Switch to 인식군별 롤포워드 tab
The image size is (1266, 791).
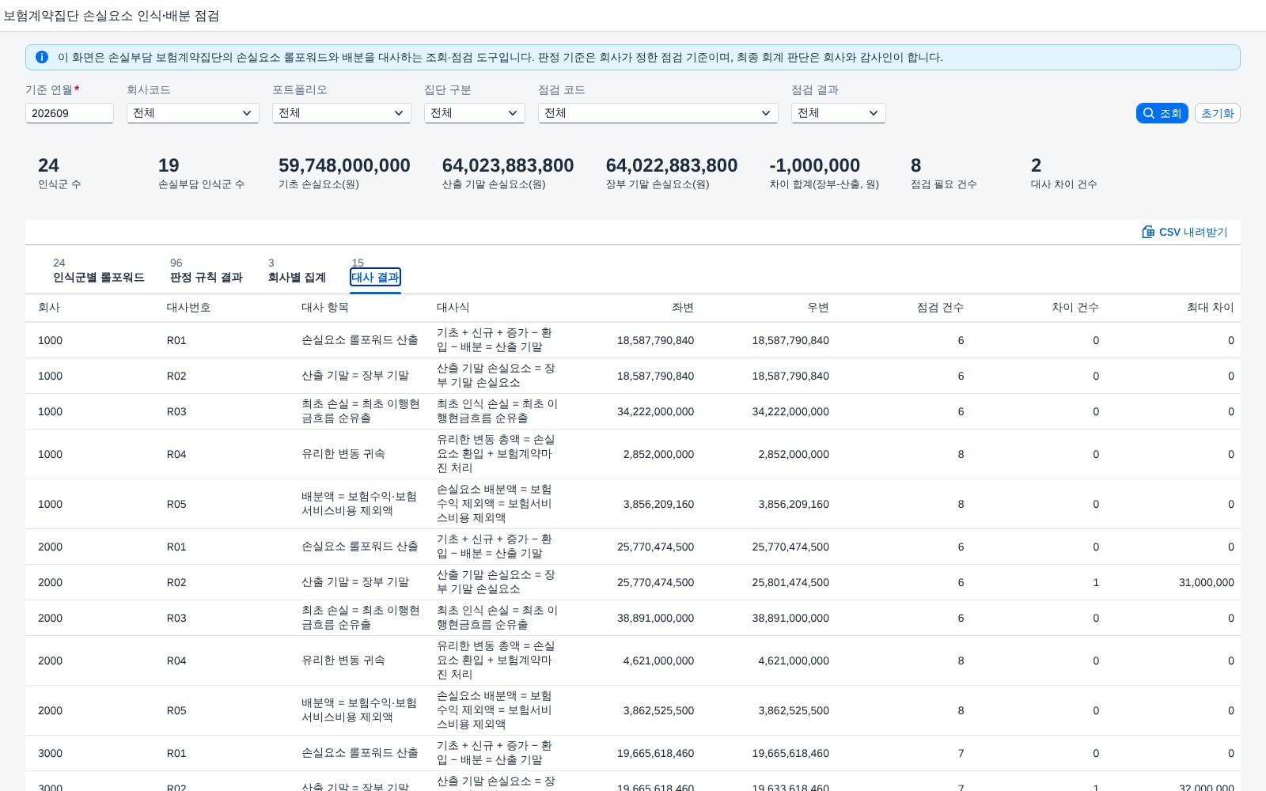(x=99, y=277)
